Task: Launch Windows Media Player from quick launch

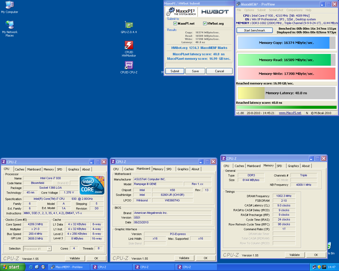Action: (43, 267)
